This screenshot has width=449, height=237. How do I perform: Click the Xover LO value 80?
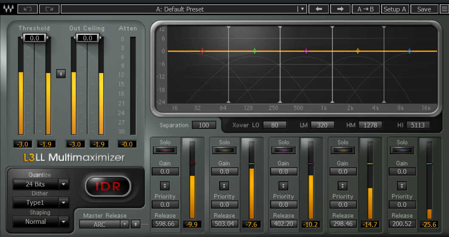click(274, 125)
